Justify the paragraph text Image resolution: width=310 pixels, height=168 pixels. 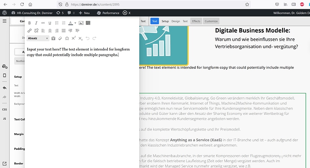coord(63,30)
